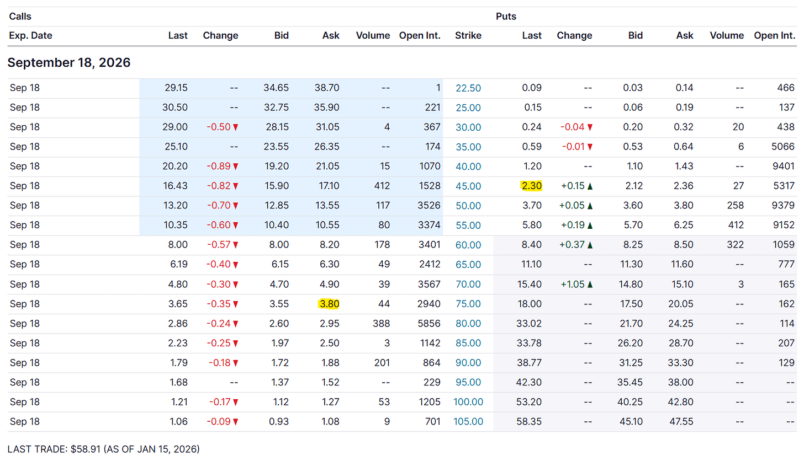This screenshot has height=456, width=804.
Task: Click call last price 1.06
Action: [179, 422]
